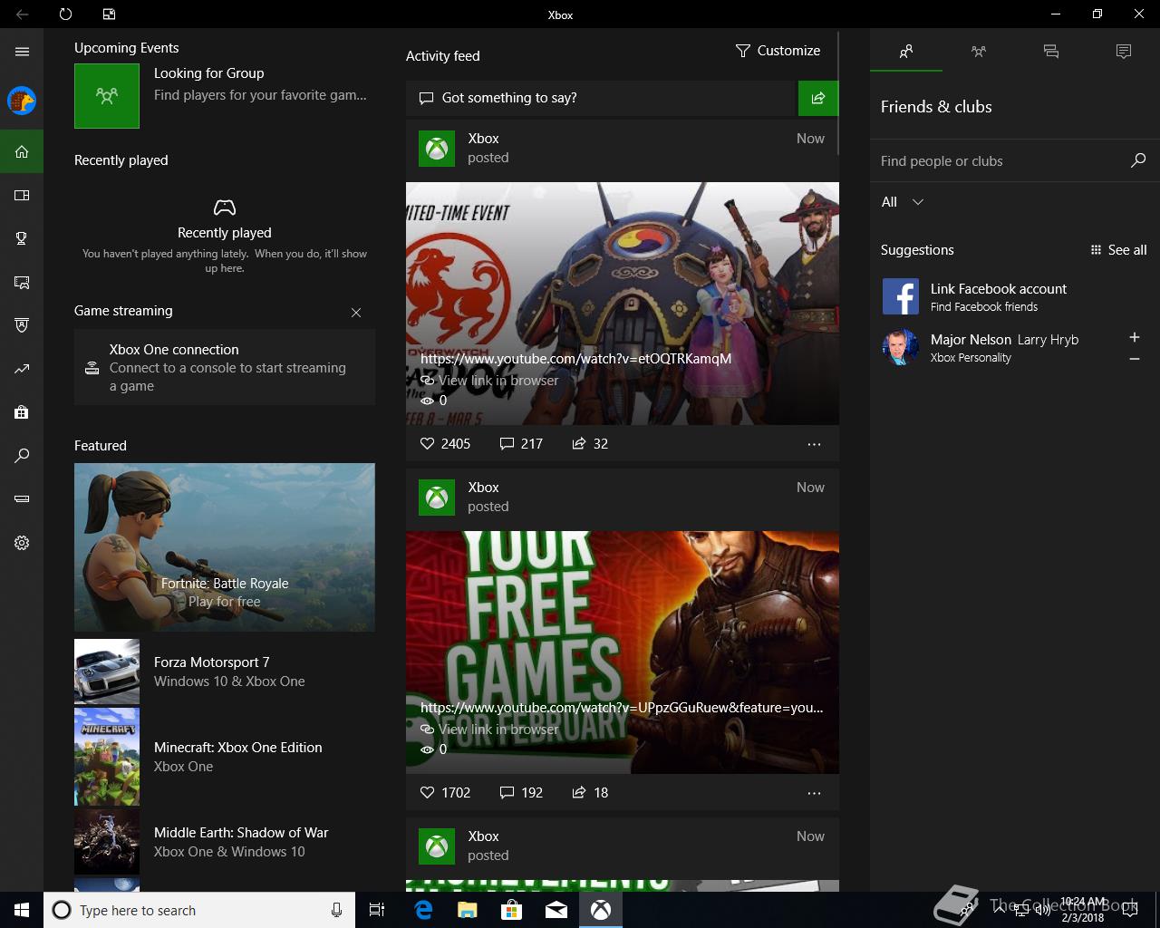This screenshot has width=1160, height=928.
Task: Open the Windows Start menu
Action: (x=22, y=910)
